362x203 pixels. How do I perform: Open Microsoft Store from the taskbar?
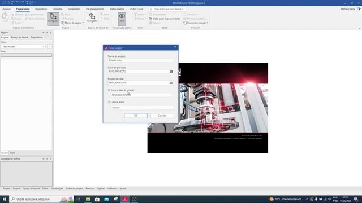[x=97, y=199]
